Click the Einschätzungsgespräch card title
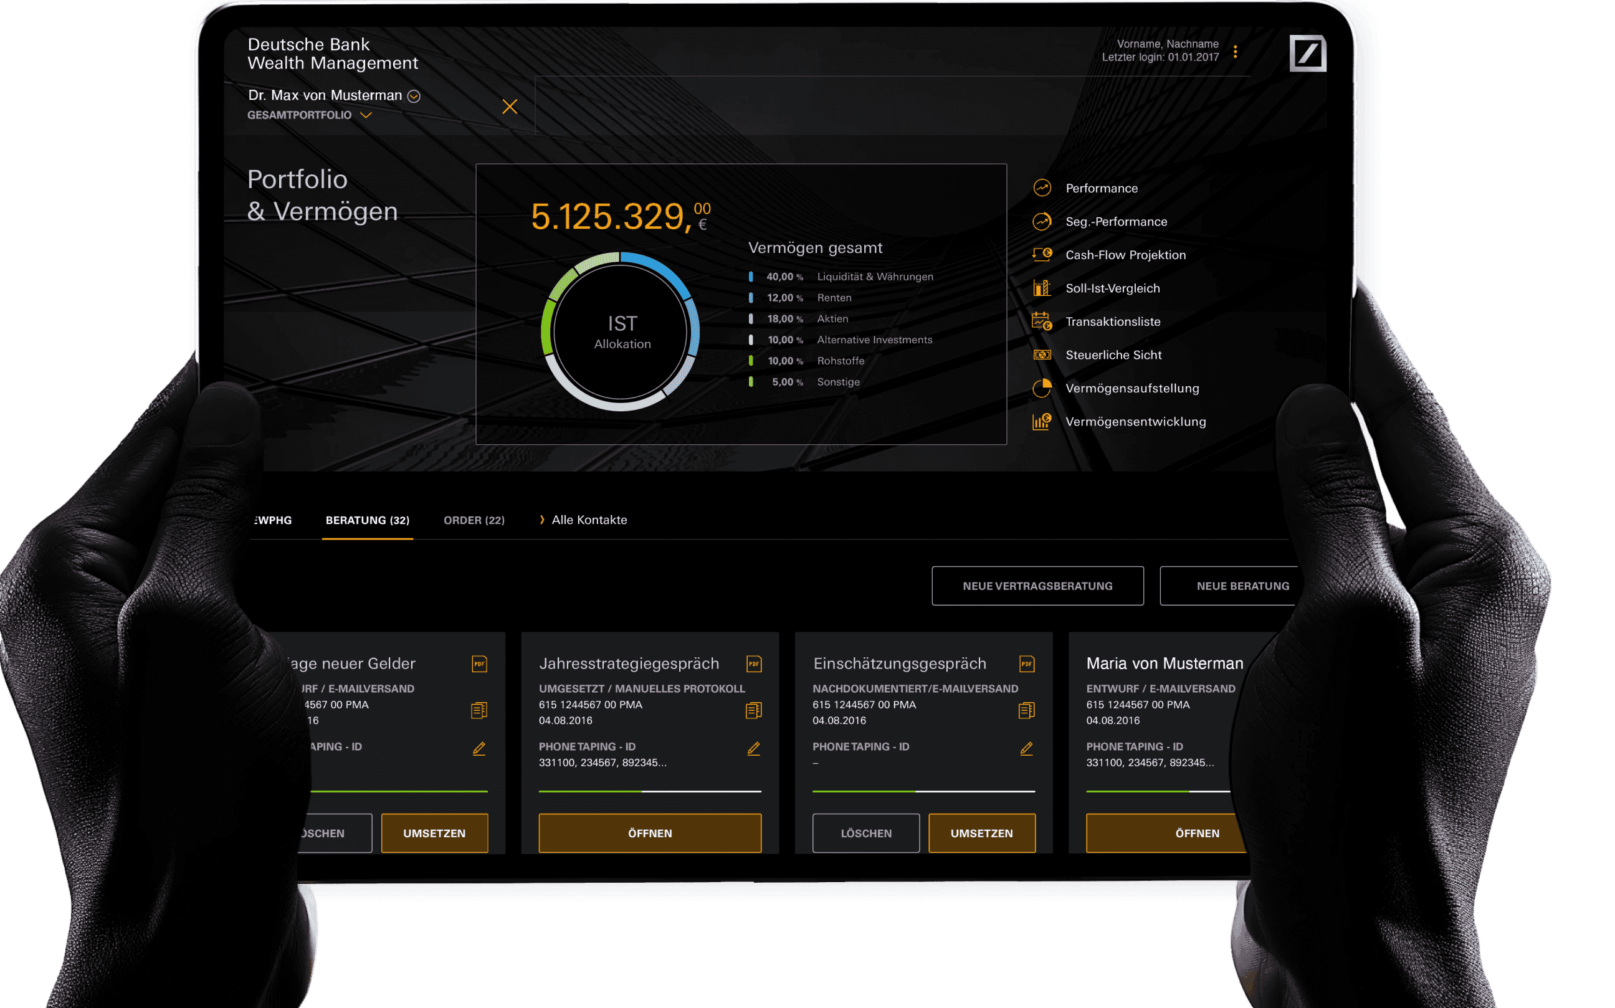The width and height of the screenshot is (1615, 1008). point(899,663)
